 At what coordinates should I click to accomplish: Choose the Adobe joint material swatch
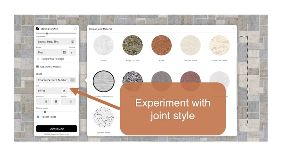161,45
